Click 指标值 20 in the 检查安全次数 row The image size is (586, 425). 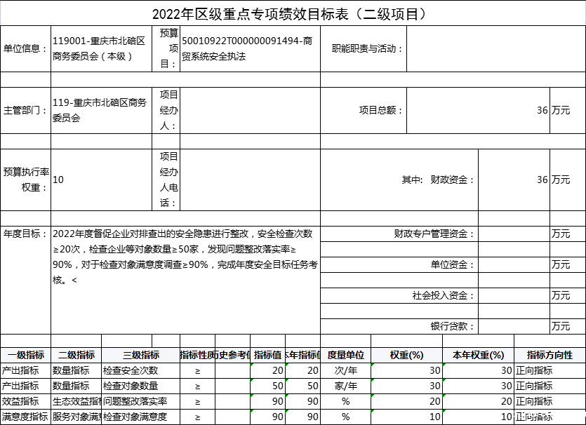(267, 370)
